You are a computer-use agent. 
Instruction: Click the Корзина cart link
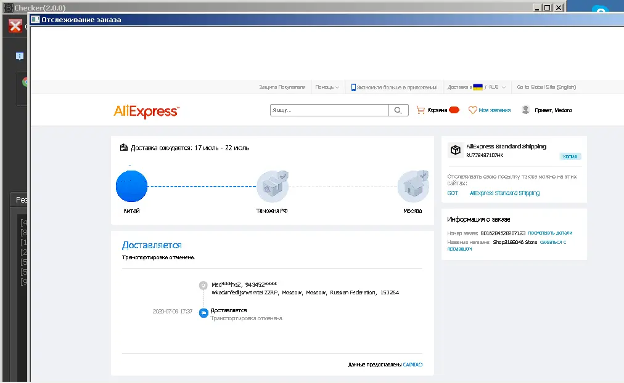pos(437,110)
